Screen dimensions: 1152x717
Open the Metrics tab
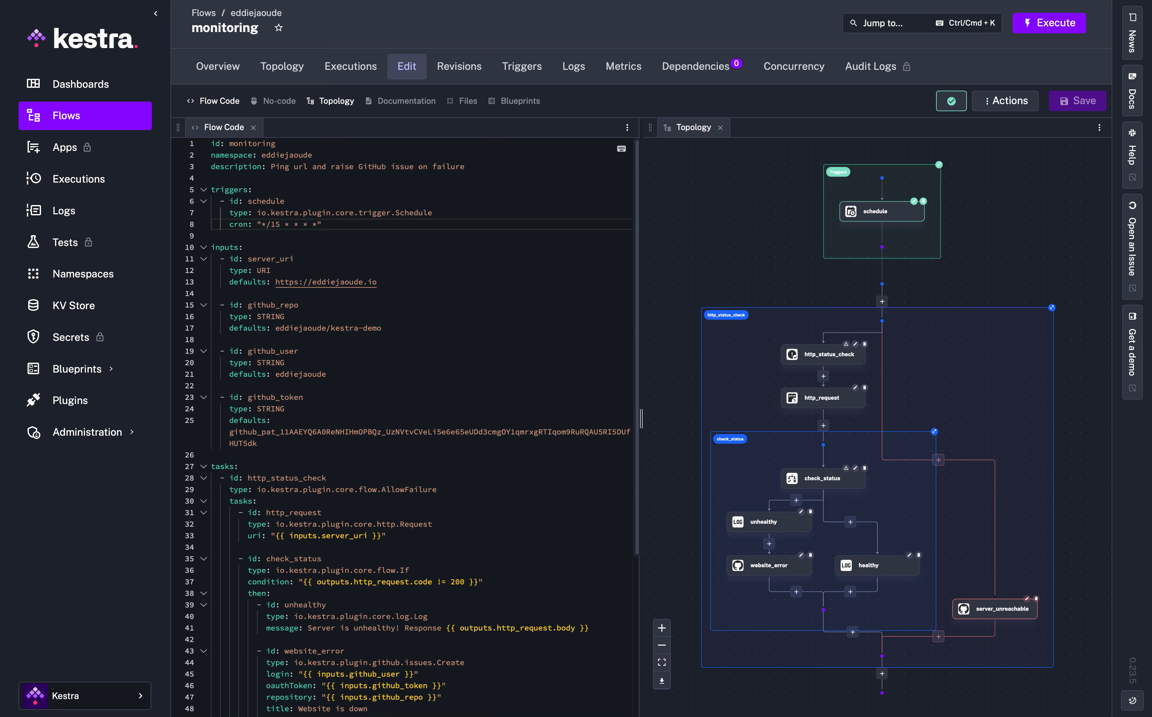tap(623, 66)
